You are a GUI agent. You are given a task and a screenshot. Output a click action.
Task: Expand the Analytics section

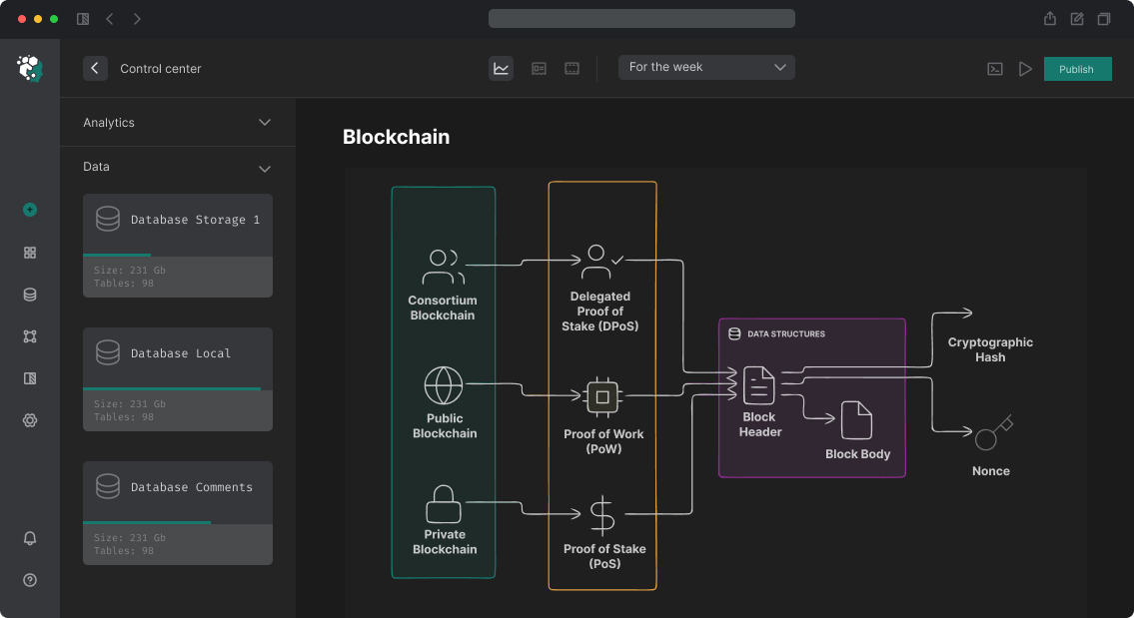(265, 123)
